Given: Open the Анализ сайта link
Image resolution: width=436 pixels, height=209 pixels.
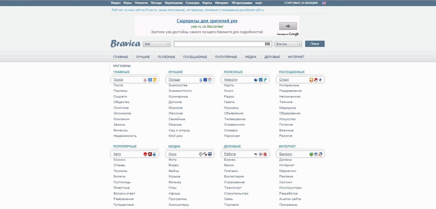Looking at the screenshot, I should click(x=290, y=199).
